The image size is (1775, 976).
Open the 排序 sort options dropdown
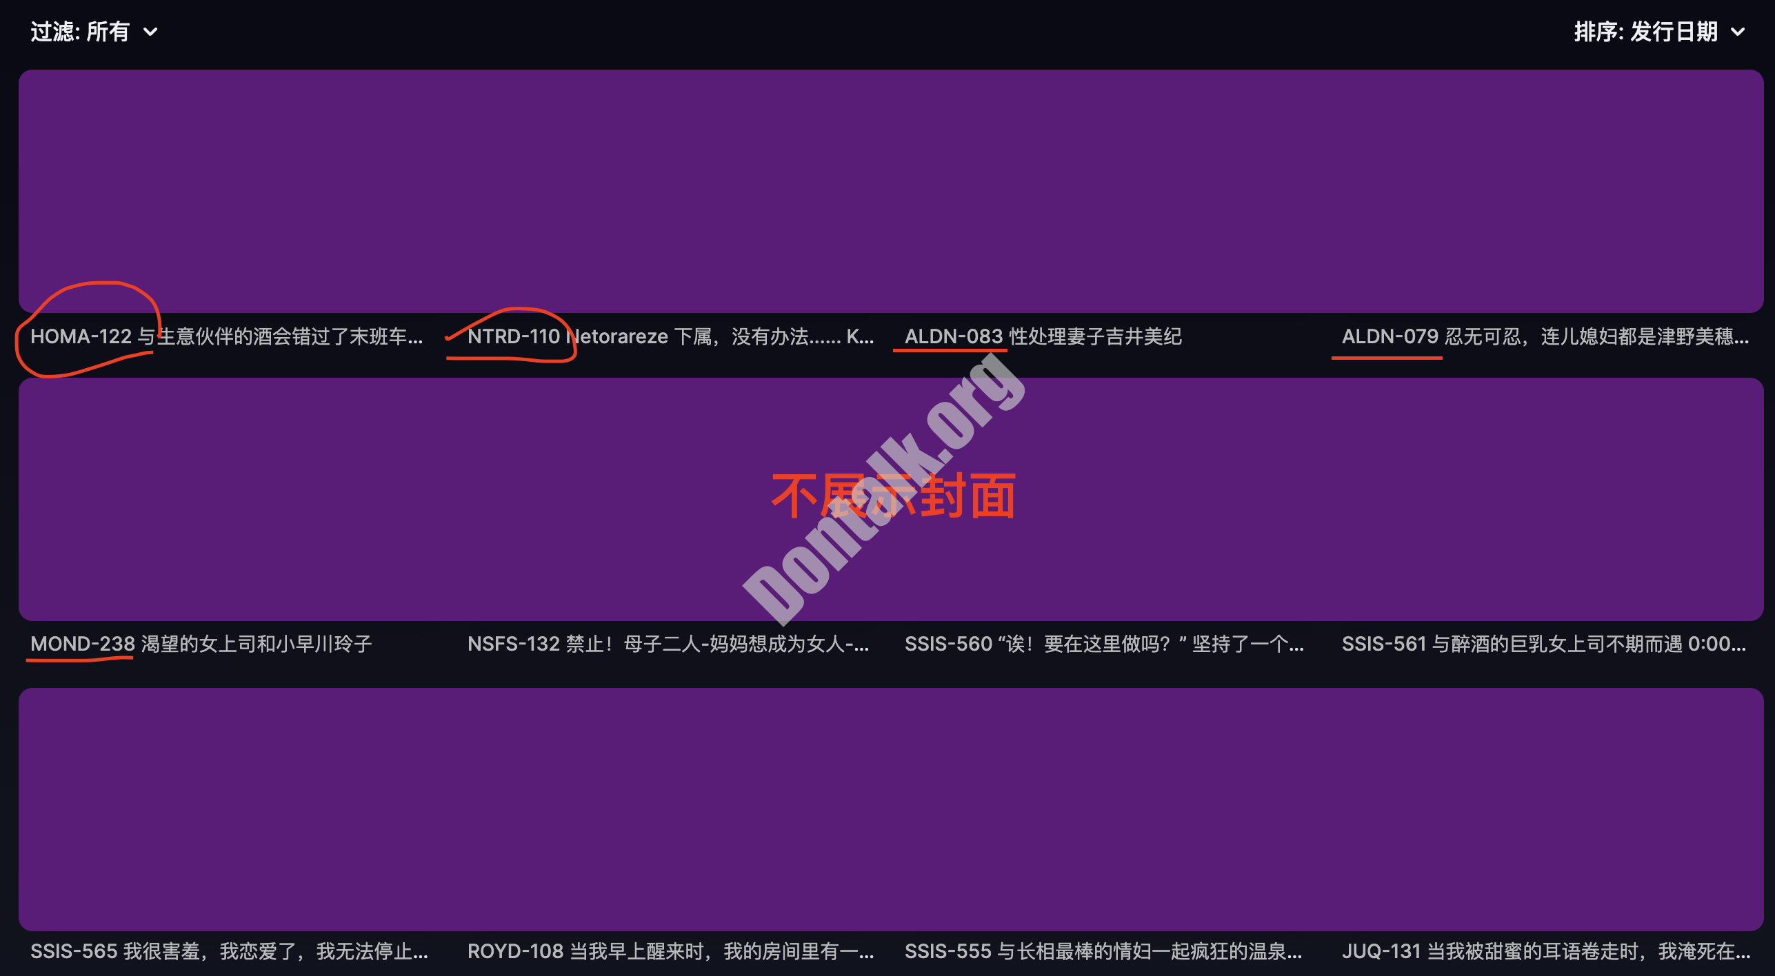[1662, 31]
